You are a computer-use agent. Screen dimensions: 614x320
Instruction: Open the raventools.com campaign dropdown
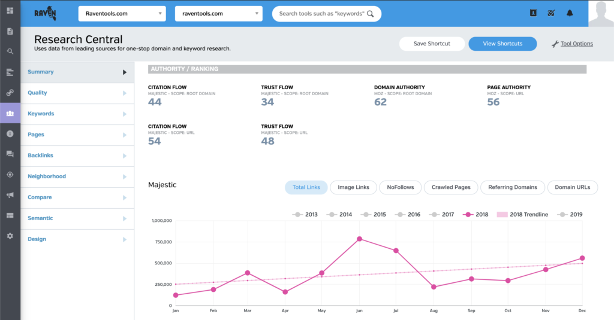point(218,13)
